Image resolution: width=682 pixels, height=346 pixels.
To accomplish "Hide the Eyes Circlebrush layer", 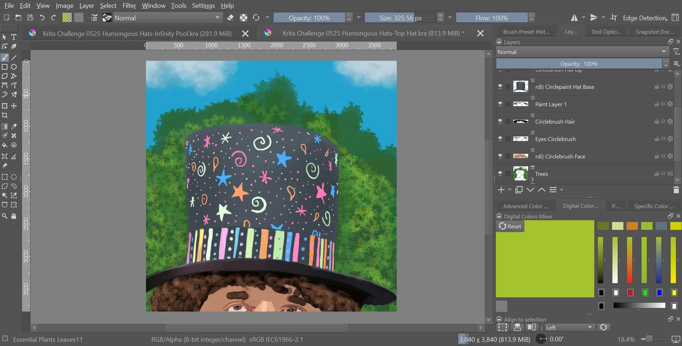I will (x=500, y=139).
